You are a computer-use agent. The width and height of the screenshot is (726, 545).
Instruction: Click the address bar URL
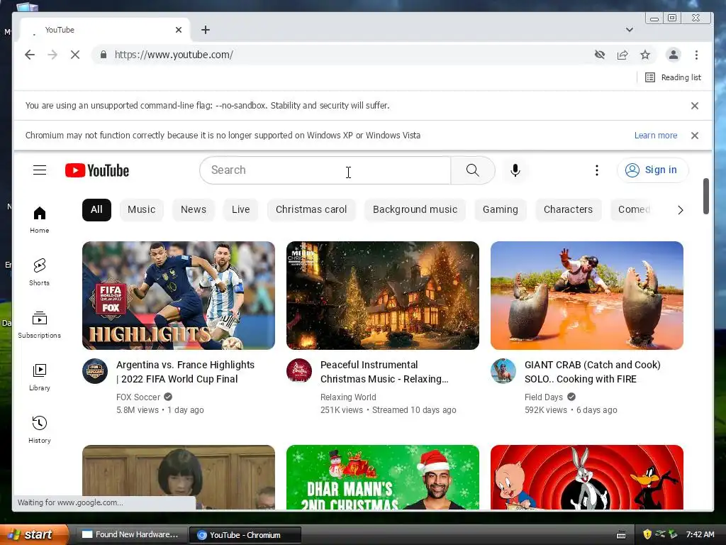[x=174, y=55]
